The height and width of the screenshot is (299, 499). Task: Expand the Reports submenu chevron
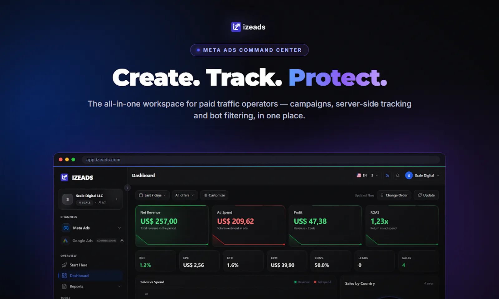click(119, 287)
